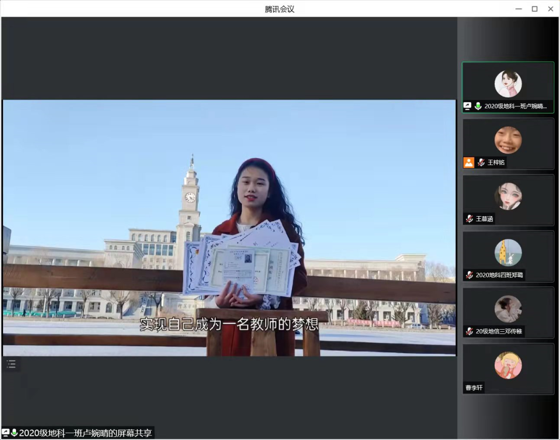The image size is (560, 440).
Task: Click the 腾讯会议 window title
Action: click(279, 9)
